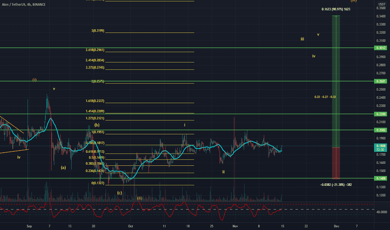Click the Sep label on time axis
This screenshot has width=390, height=230.
(x=29, y=226)
